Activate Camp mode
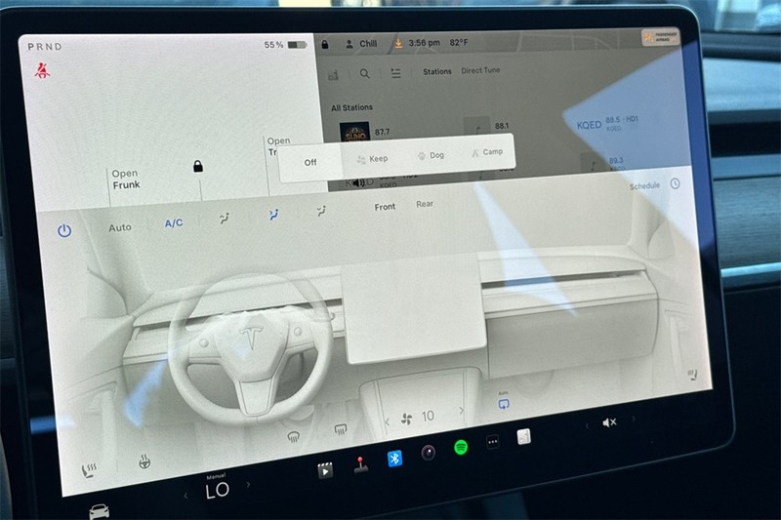 [x=487, y=152]
